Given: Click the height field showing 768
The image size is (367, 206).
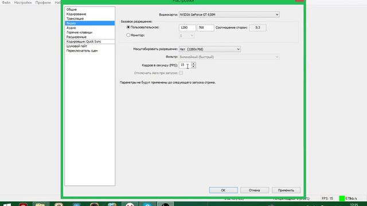Looking at the screenshot, I should click(205, 27).
